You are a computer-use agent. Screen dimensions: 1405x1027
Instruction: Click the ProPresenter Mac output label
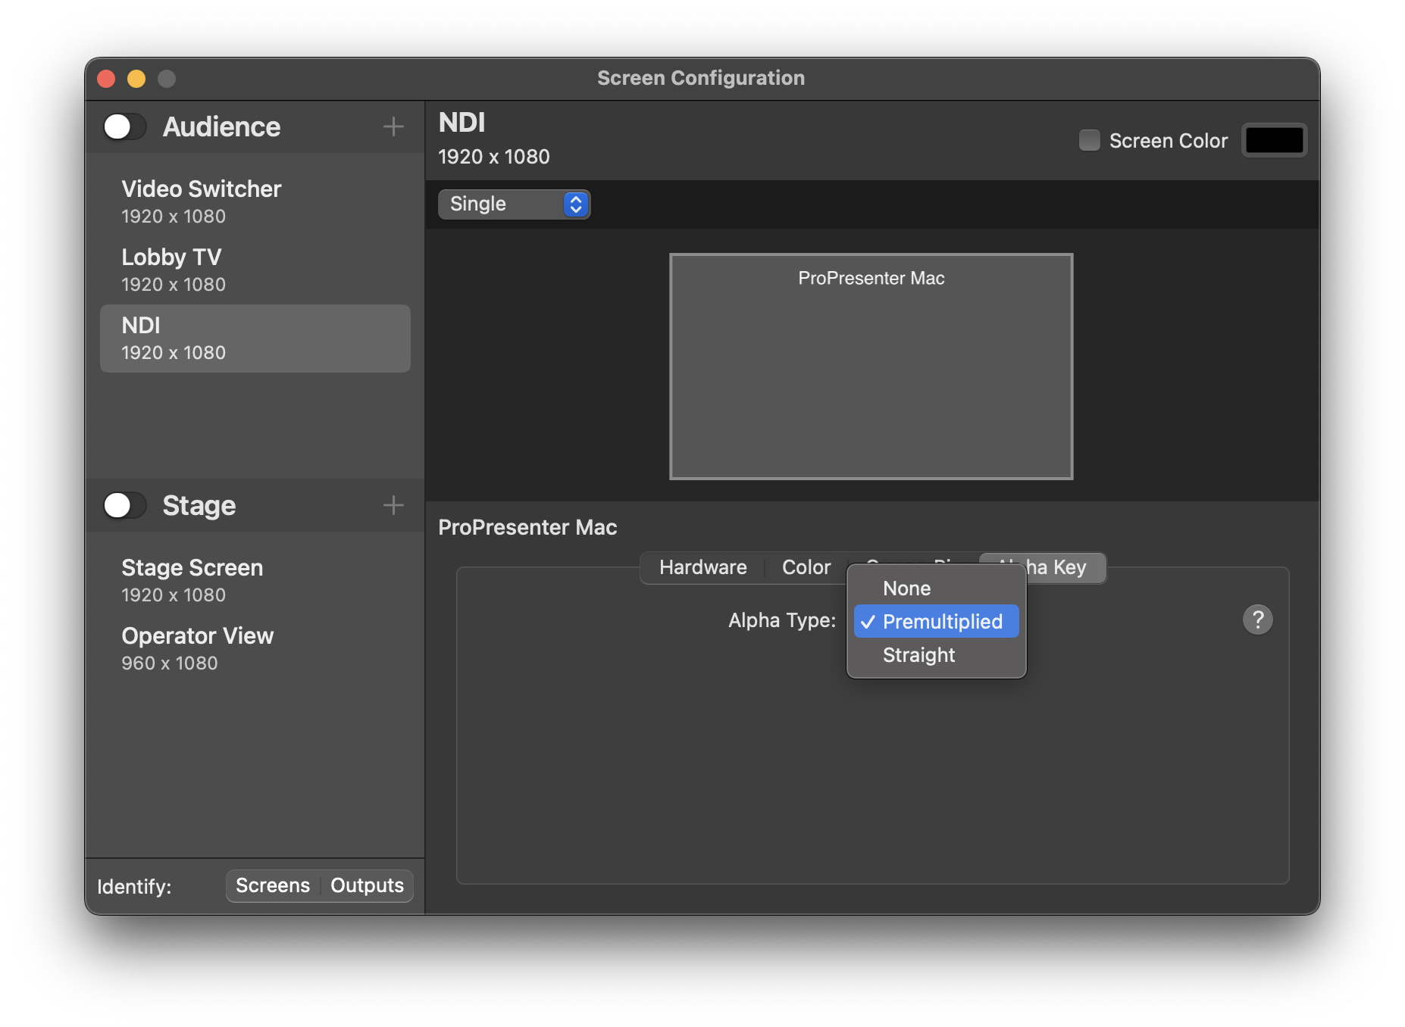(x=527, y=527)
